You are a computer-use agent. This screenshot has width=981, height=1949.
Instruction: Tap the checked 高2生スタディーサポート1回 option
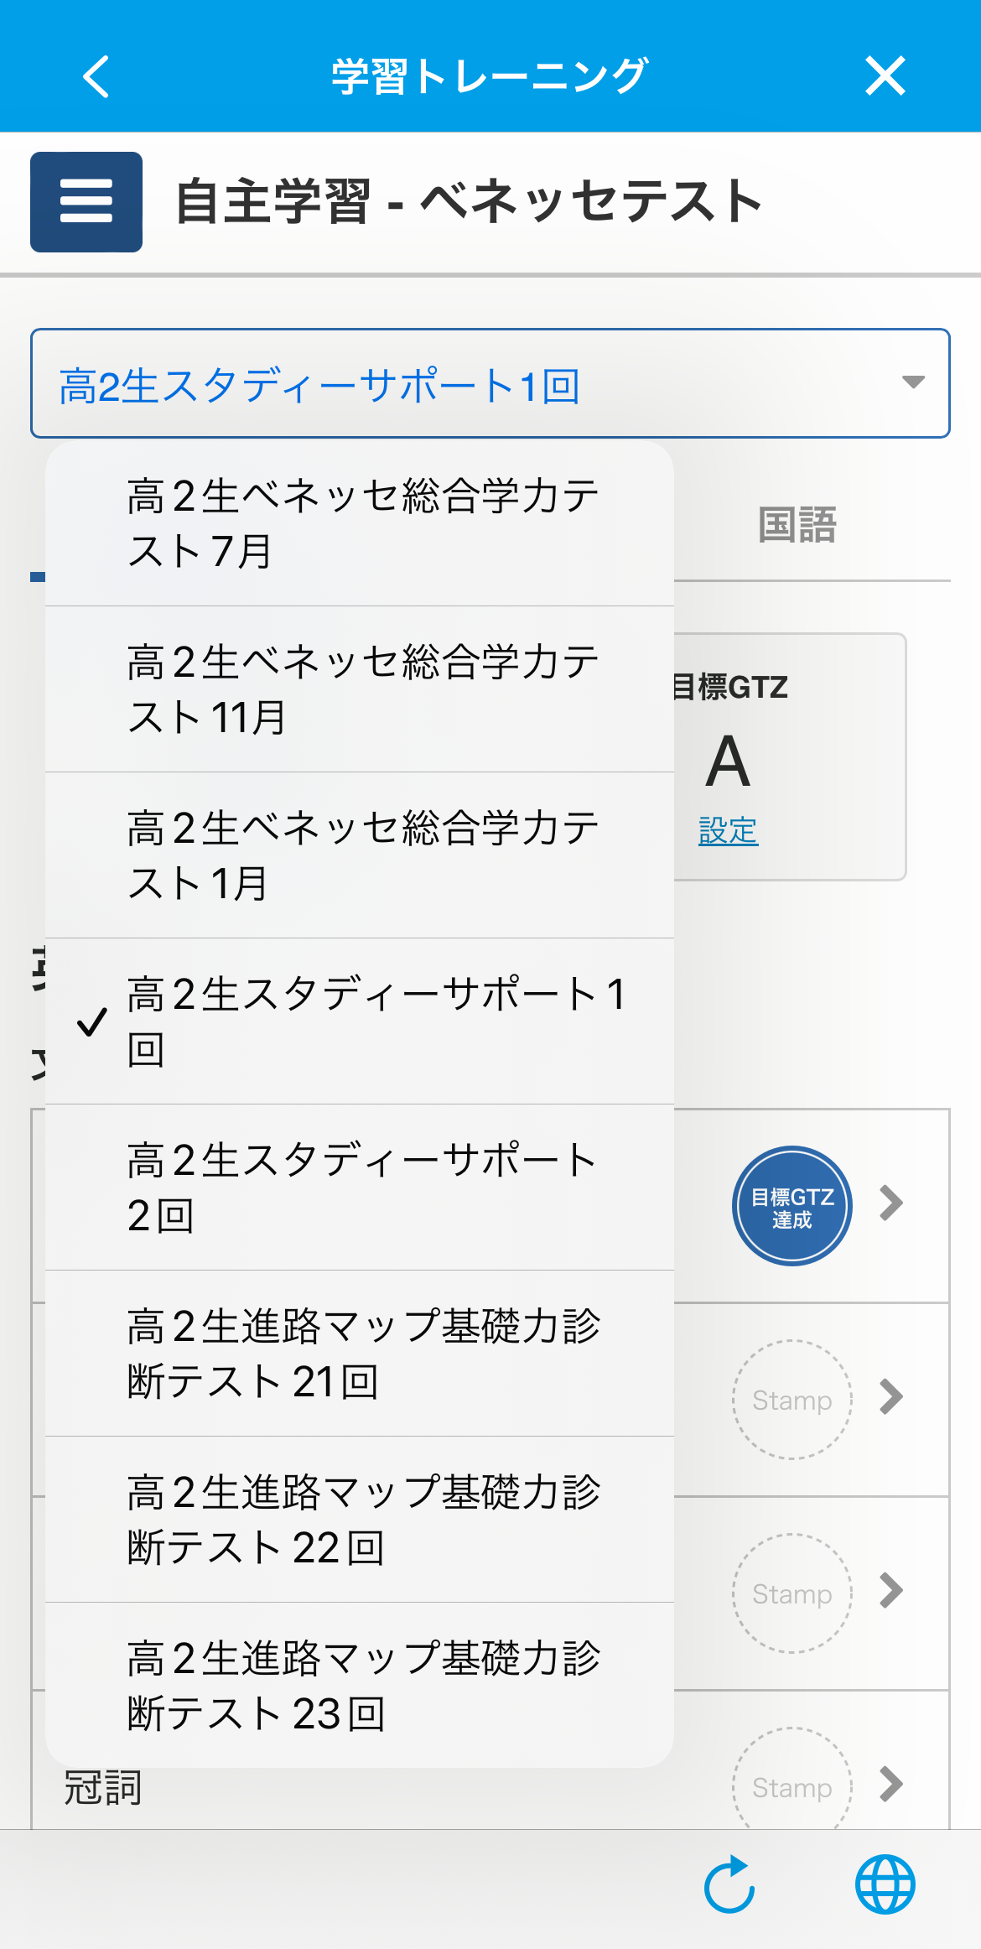[x=360, y=1021]
